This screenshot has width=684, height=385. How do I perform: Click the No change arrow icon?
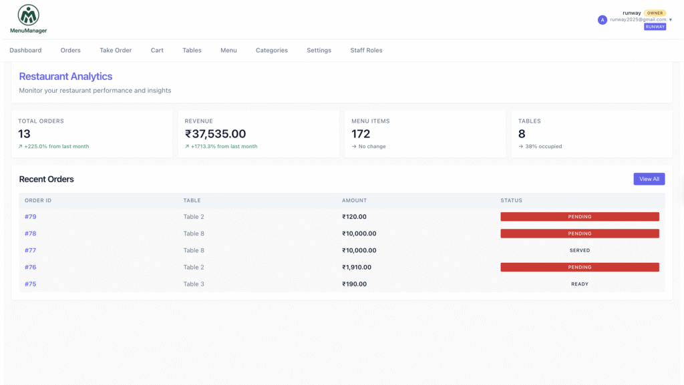354,146
